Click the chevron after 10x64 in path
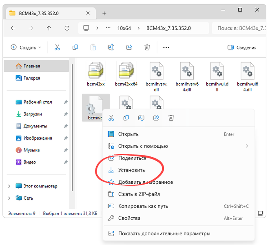Viewport: 270px width, 245px height. point(139,28)
